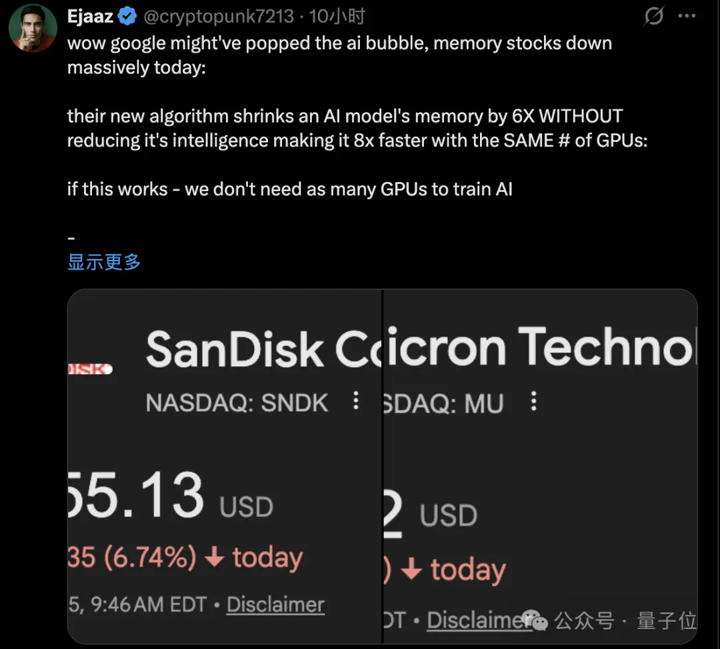Screen dimensions: 720x649
Task: Open the Micron MU three-dot menu
Action: point(533,401)
